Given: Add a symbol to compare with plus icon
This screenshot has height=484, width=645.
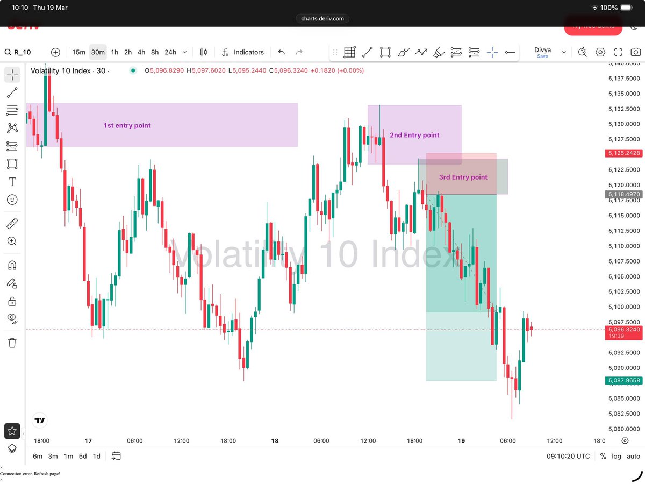Looking at the screenshot, I should pyautogui.click(x=55, y=52).
